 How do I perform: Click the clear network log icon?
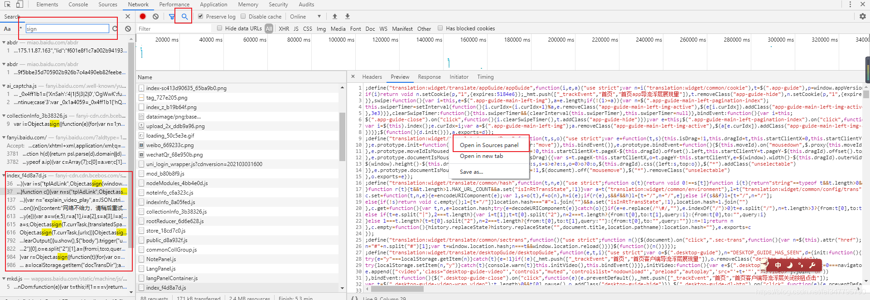(x=155, y=16)
